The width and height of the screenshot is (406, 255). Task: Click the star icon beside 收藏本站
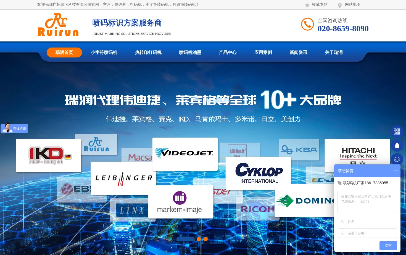[307, 5]
